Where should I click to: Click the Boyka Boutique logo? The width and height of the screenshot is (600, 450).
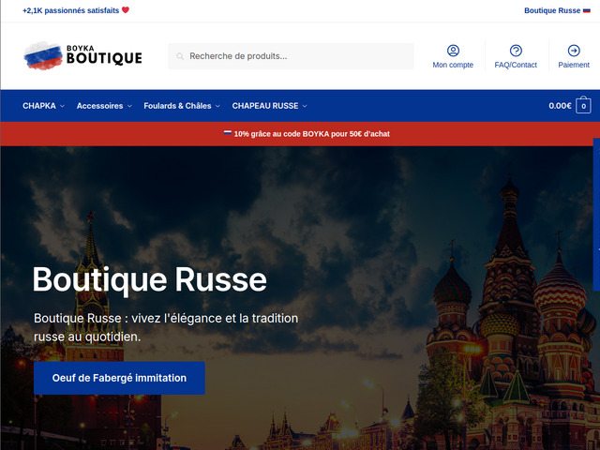coord(82,56)
